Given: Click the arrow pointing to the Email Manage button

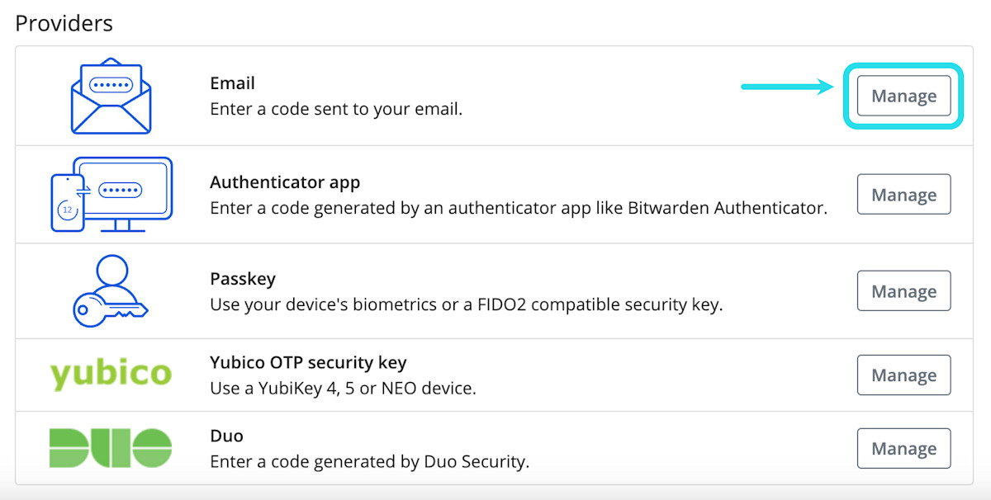Looking at the screenshot, I should pos(789,87).
